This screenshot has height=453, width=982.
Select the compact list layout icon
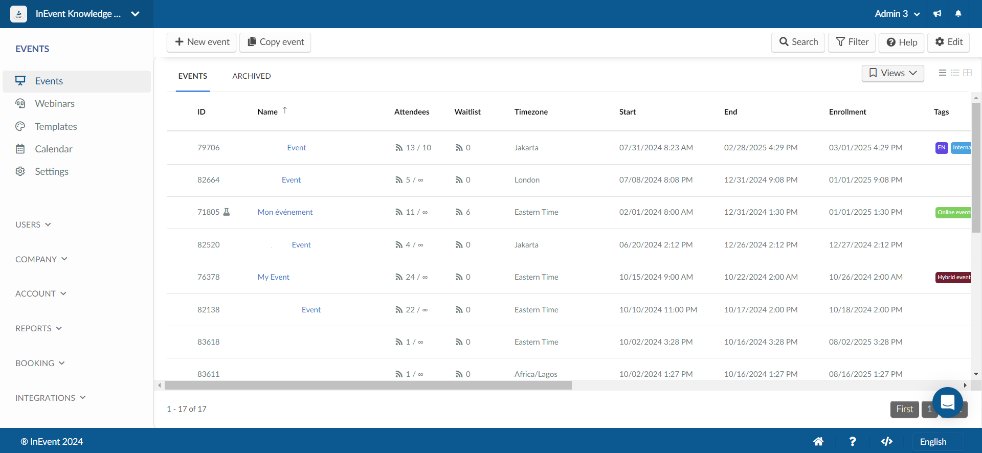[x=955, y=73]
